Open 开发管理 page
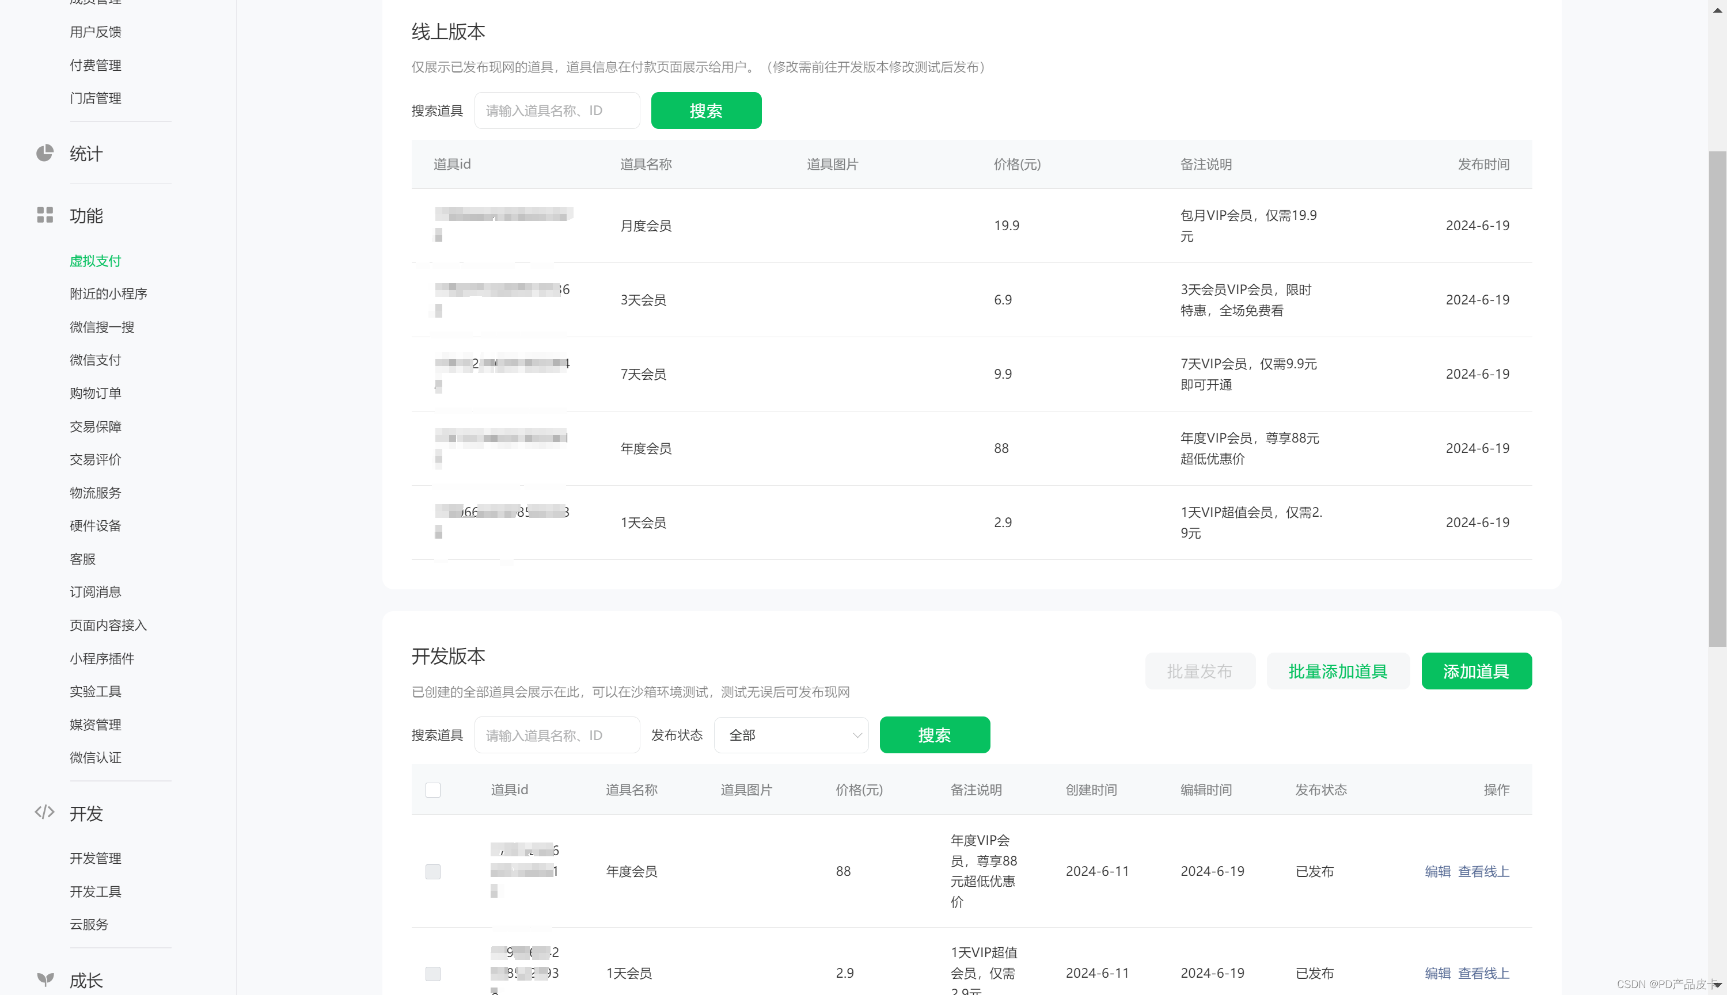The image size is (1727, 995). pyautogui.click(x=96, y=859)
